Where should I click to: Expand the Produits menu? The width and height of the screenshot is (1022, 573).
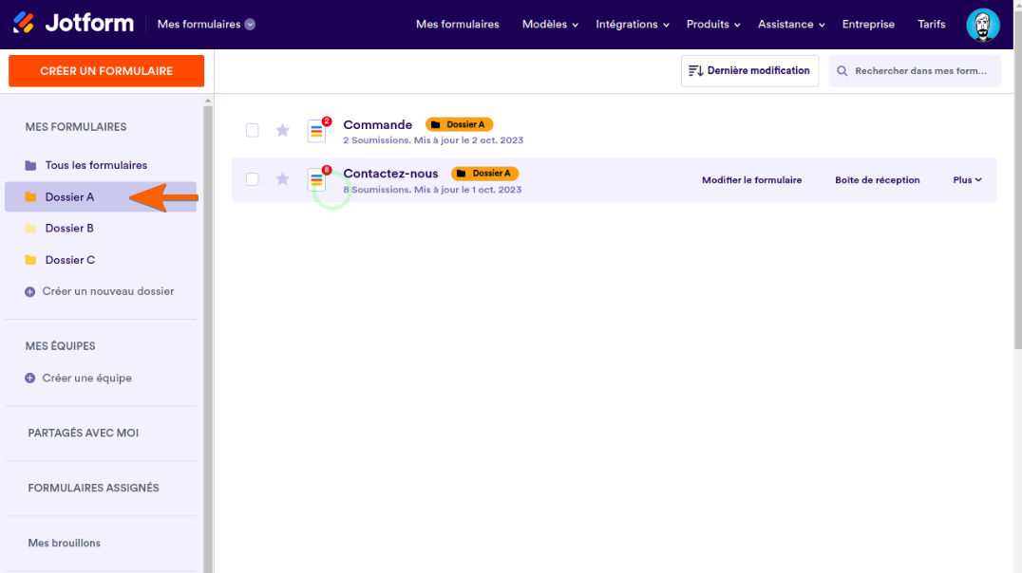point(713,24)
